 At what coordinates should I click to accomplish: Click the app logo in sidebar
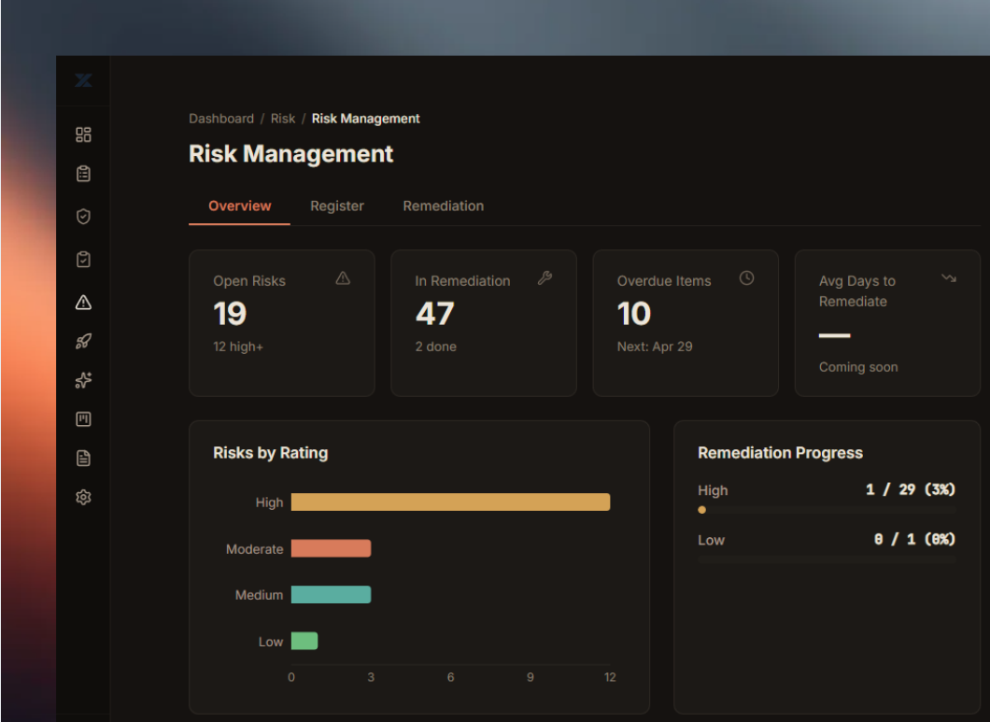pyautogui.click(x=83, y=80)
